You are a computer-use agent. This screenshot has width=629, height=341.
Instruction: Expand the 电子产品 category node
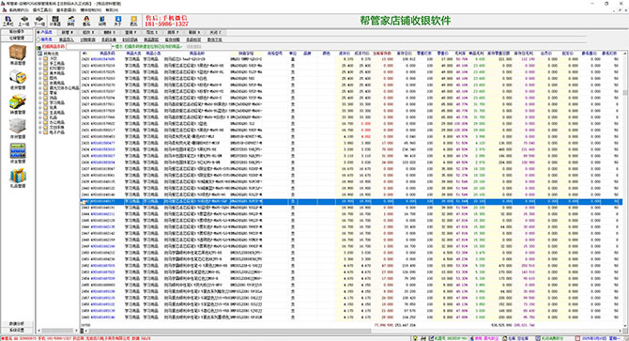(40, 132)
